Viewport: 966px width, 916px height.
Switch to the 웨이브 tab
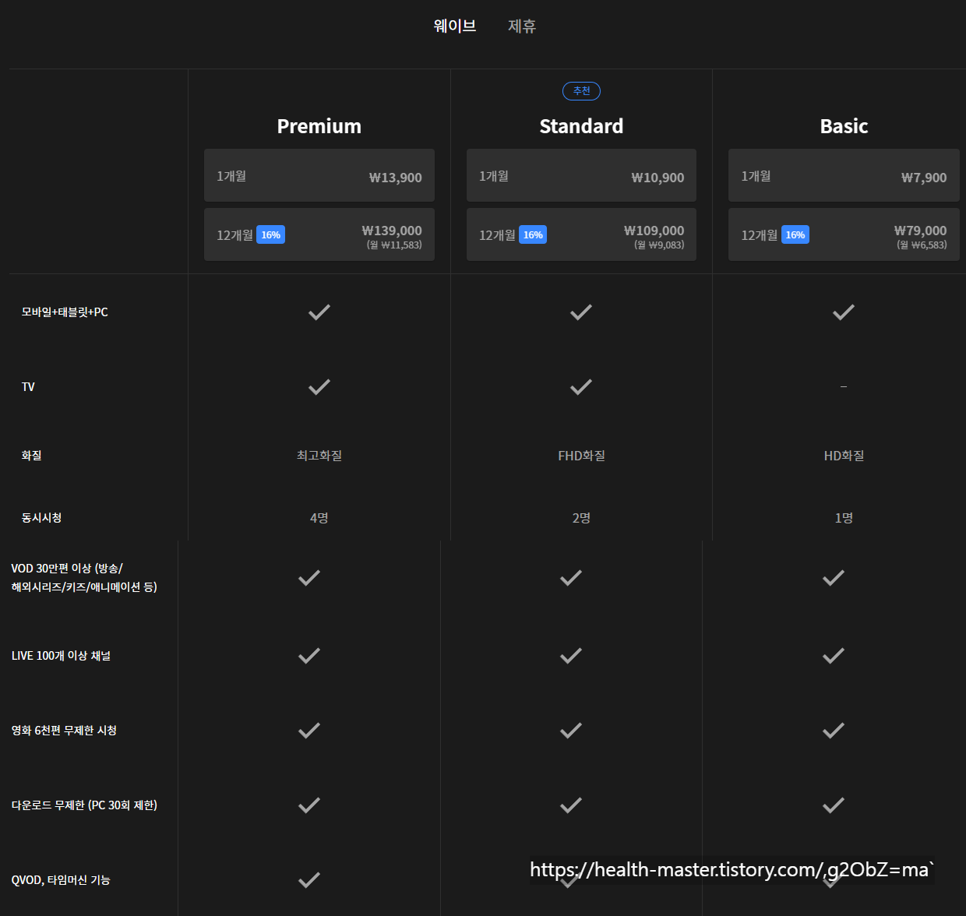(x=455, y=26)
